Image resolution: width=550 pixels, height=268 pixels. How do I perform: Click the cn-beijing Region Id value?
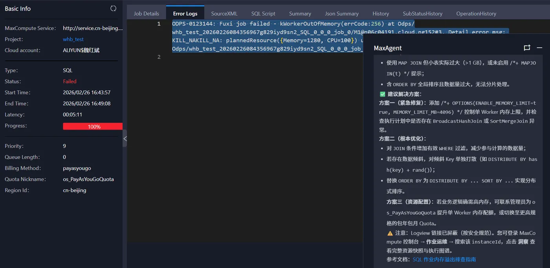pyautogui.click(x=75, y=190)
